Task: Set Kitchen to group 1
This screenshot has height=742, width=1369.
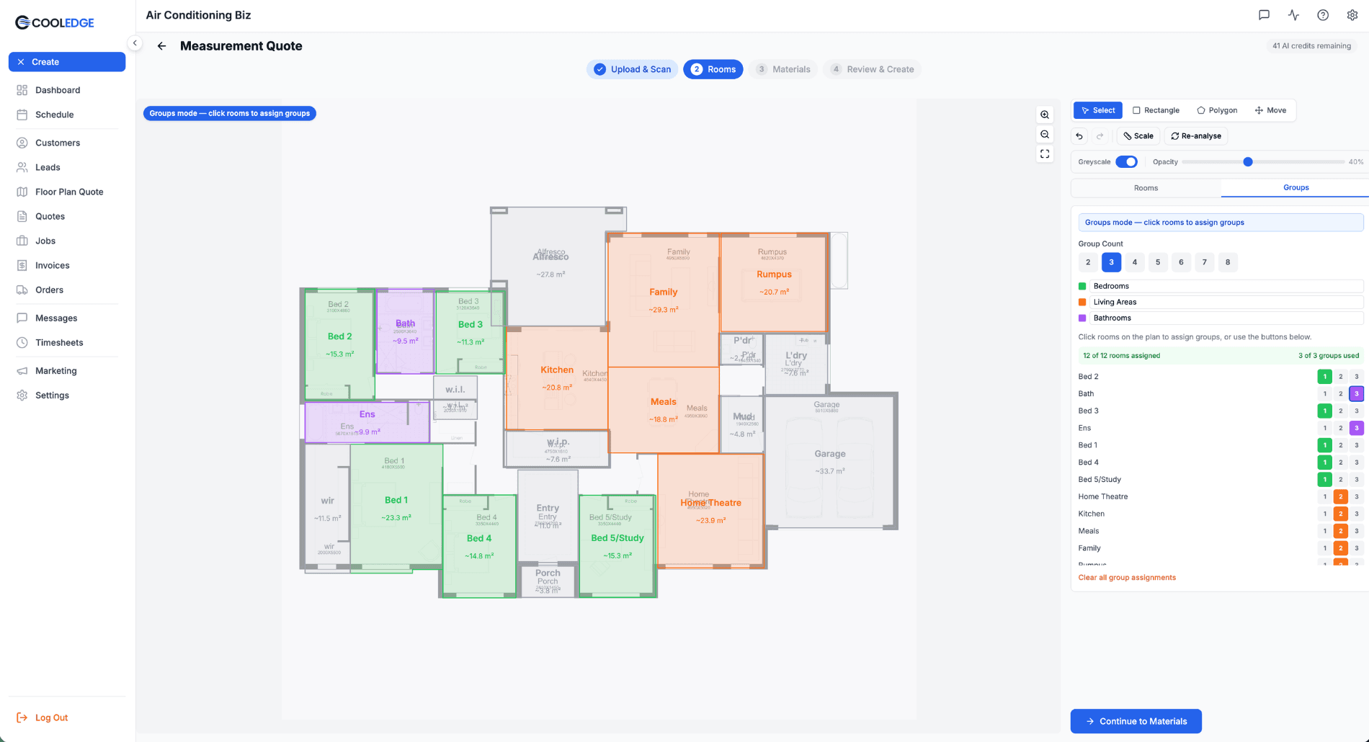Action: pyautogui.click(x=1324, y=514)
